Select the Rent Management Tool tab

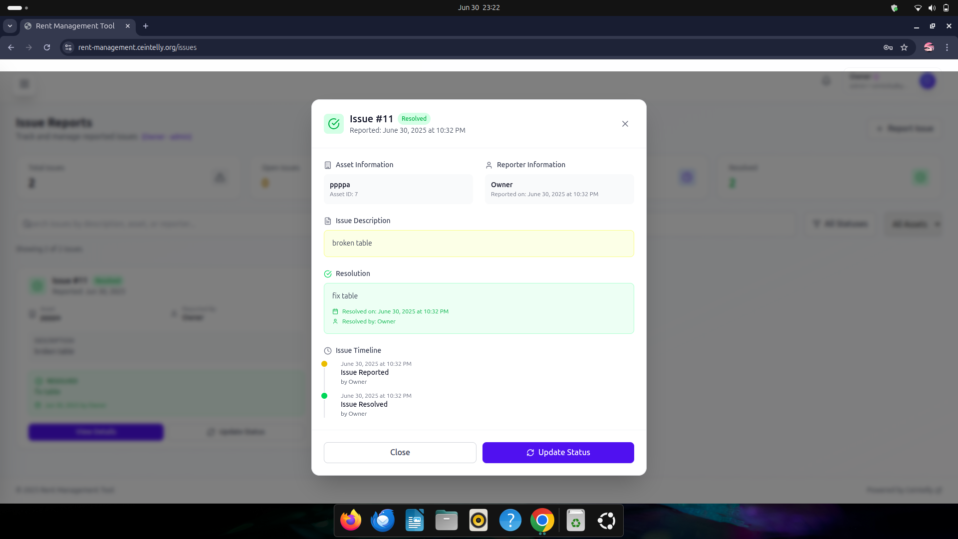click(x=75, y=26)
